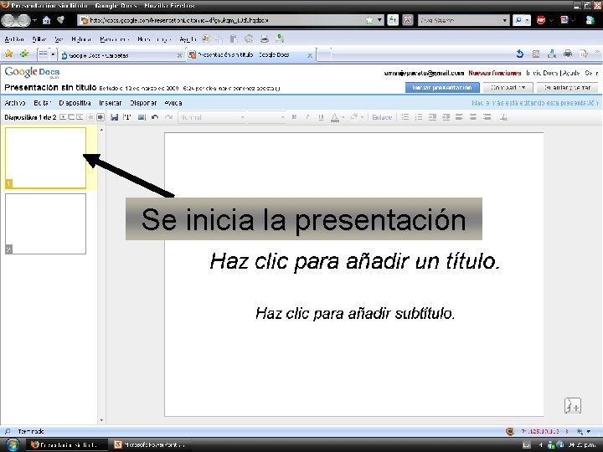Open the Insertar menu

(x=110, y=103)
